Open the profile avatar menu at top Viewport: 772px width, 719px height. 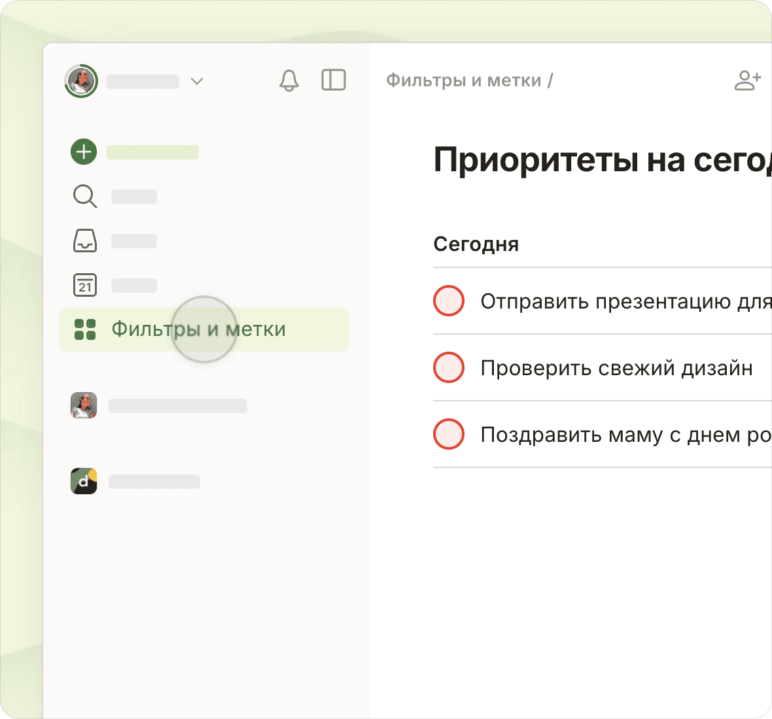coord(81,81)
